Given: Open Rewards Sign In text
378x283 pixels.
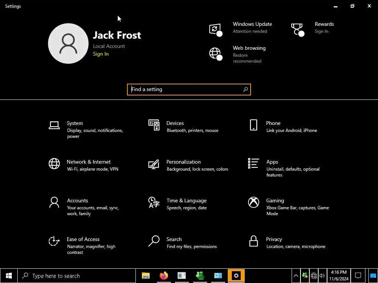Looking at the screenshot, I should (322, 31).
